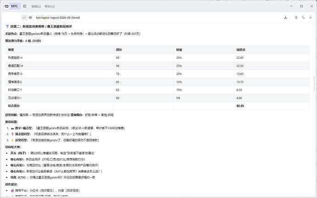The height and width of the screenshot is (198, 317).
Task: Maximize the MTC window
Action: 301,6
